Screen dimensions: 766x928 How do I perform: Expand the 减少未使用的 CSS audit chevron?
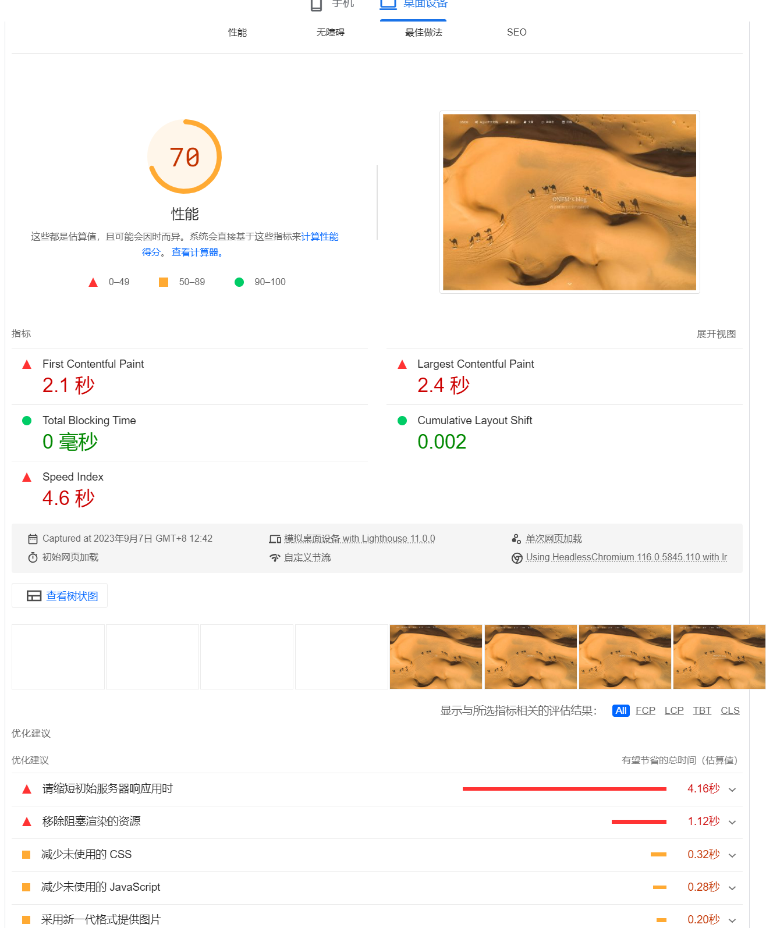coord(732,855)
